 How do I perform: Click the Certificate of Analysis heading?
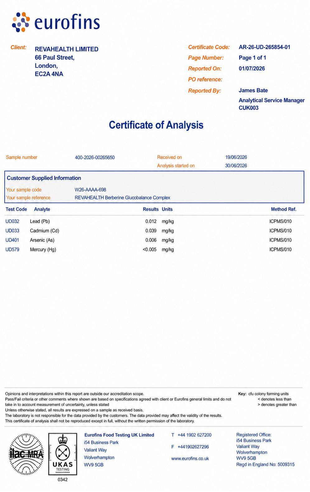tap(156, 125)
